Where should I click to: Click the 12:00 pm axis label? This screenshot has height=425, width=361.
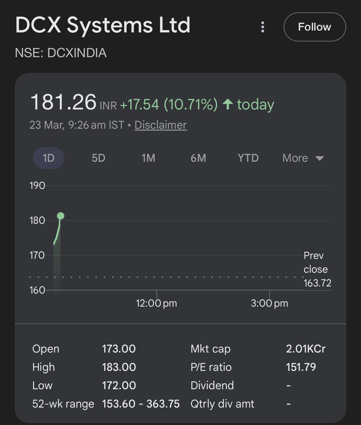point(156,303)
